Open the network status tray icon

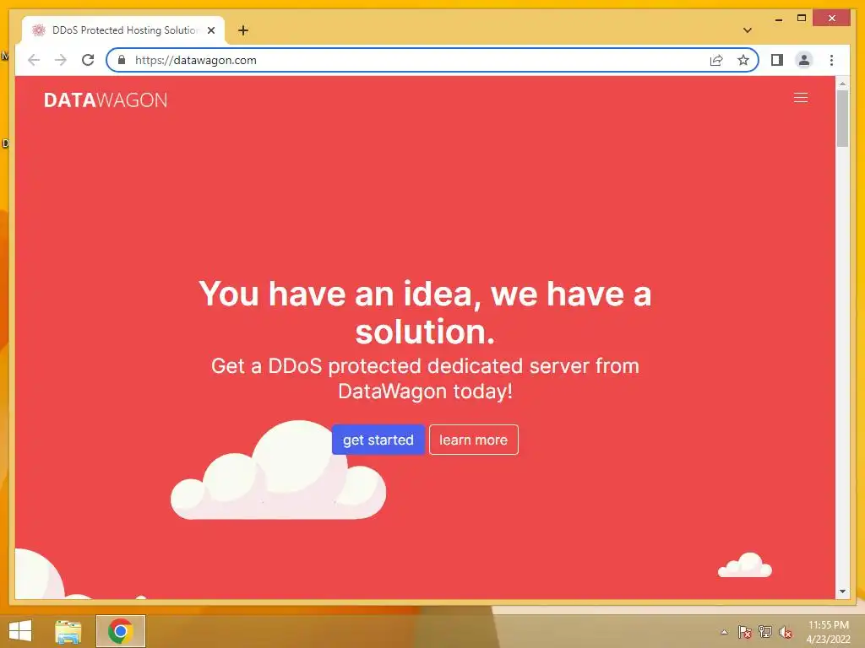point(765,632)
